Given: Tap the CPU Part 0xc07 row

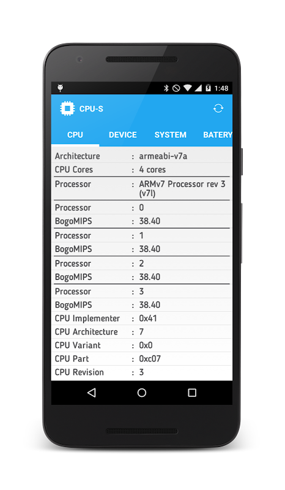Looking at the screenshot, I should tap(142, 359).
